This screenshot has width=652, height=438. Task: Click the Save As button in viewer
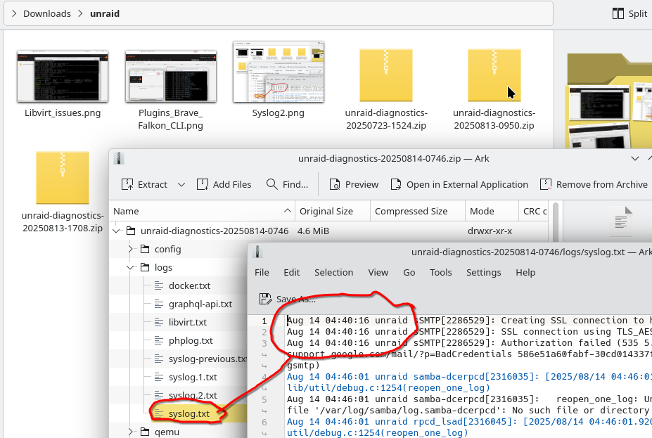(287, 299)
